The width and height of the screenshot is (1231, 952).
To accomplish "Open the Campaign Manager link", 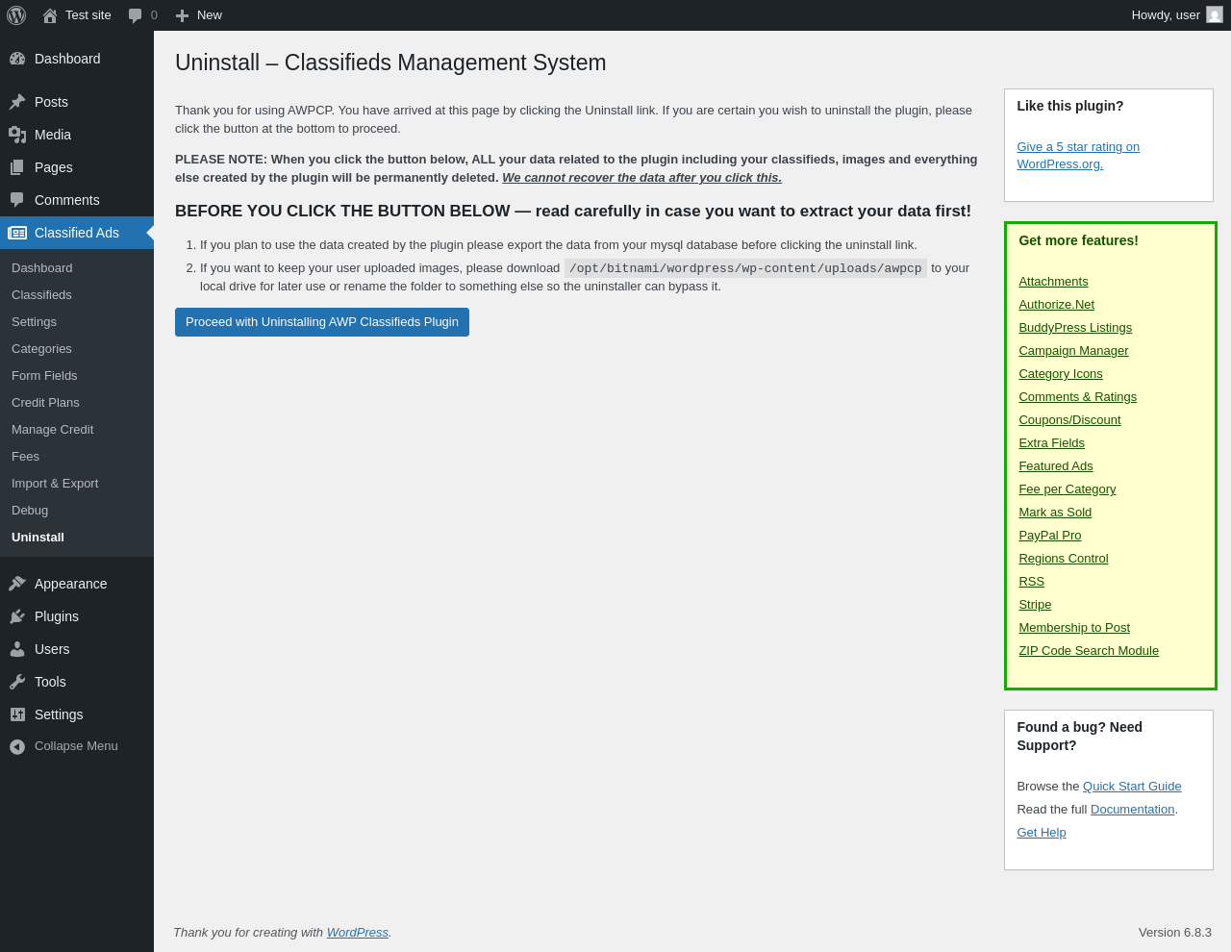I will 1073,351.
